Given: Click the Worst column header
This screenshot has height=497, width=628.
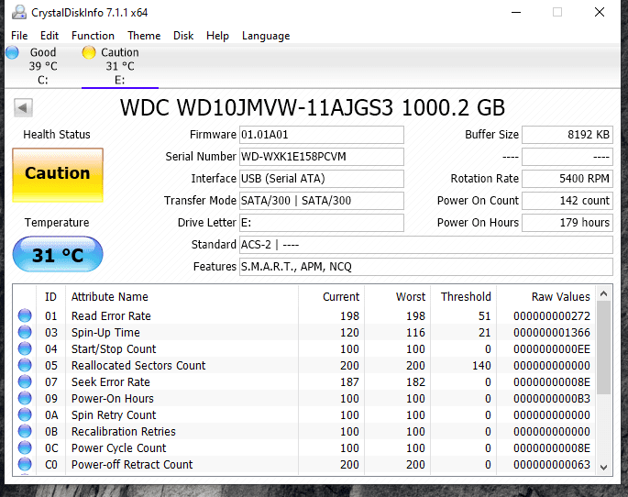Looking at the screenshot, I should click(x=397, y=297).
